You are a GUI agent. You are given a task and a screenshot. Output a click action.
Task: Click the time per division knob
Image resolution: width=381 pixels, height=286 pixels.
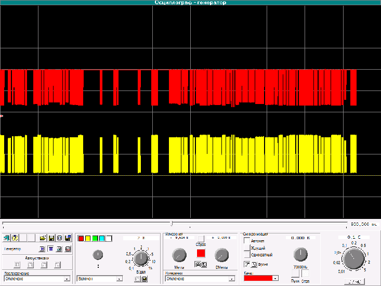click(353, 258)
